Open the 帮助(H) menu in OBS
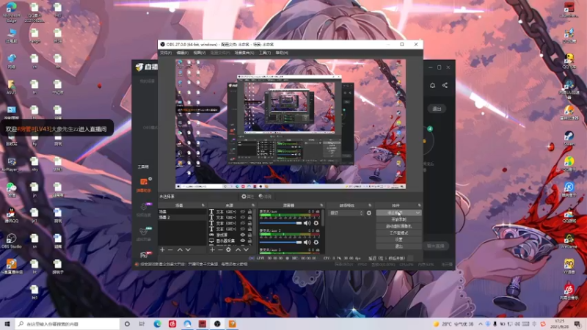This screenshot has height=330, width=587. [282, 53]
